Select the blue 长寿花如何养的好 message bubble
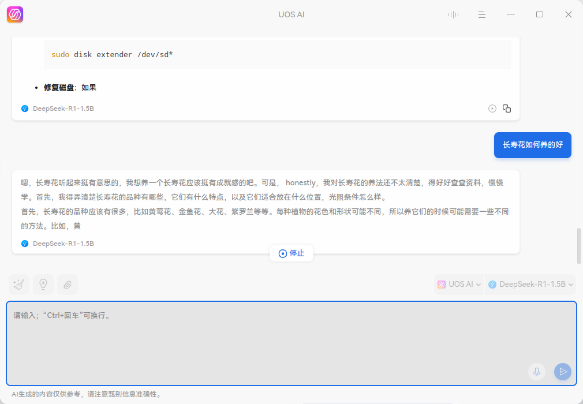This screenshot has height=404, width=583. point(532,145)
